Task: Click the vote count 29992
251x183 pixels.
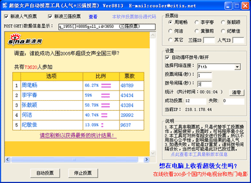Action: tap(127, 115)
